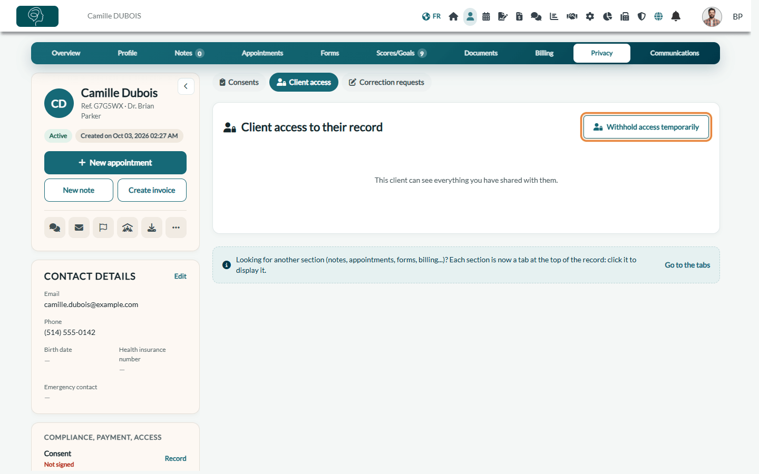Screen dimensions: 759x474
Task: Open the family/household icon button
Action: click(x=128, y=228)
